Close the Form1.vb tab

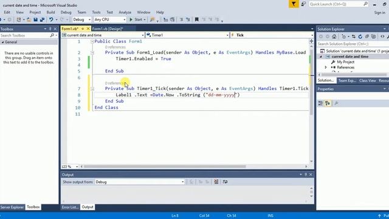click(x=88, y=29)
